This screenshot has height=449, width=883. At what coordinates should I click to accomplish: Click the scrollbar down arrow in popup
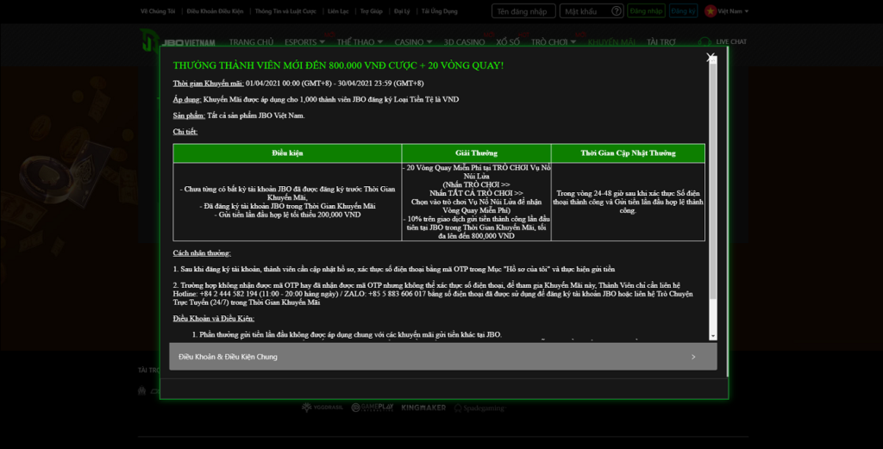[x=713, y=335]
